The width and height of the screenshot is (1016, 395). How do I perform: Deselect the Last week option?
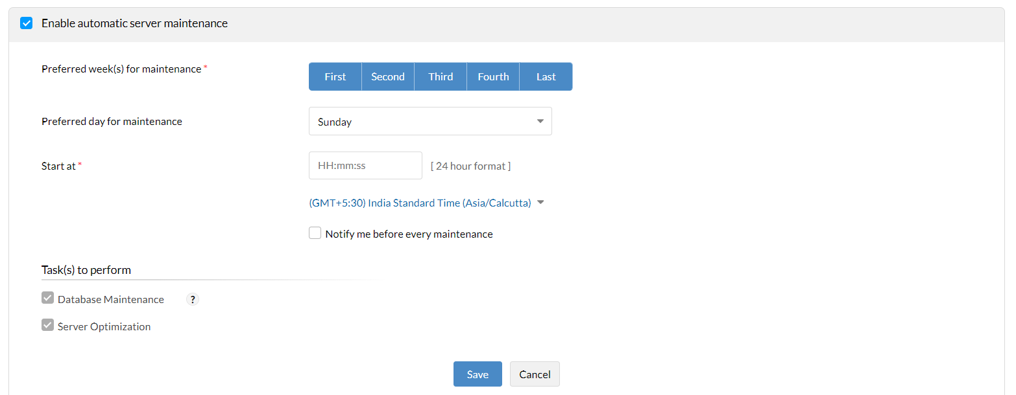click(x=546, y=76)
